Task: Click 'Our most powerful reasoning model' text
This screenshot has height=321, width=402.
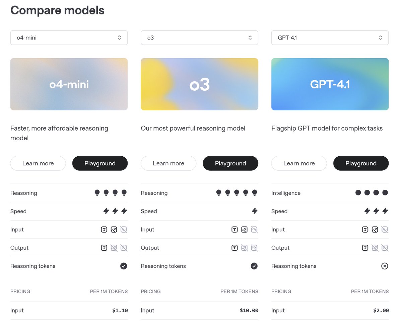Action: click(193, 129)
